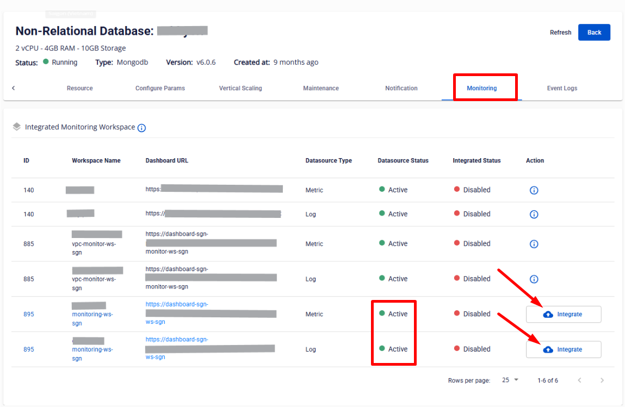
Task: Click Integrate for the ID 895 Metric row
Action: tap(563, 314)
